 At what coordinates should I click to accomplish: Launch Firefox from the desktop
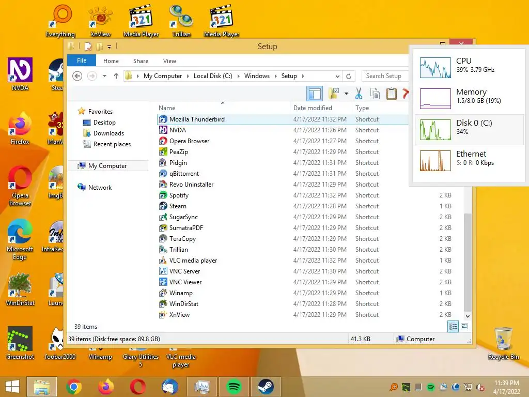[20, 128]
